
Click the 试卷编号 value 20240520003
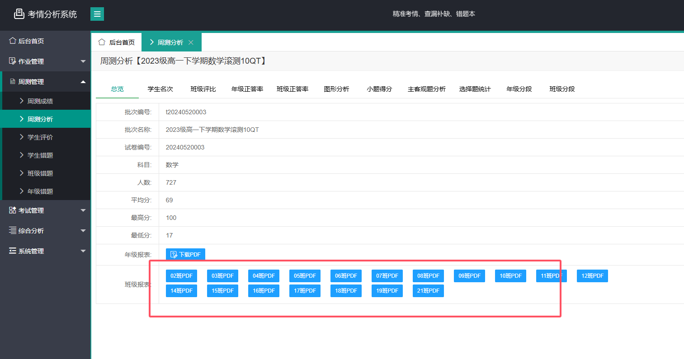185,147
